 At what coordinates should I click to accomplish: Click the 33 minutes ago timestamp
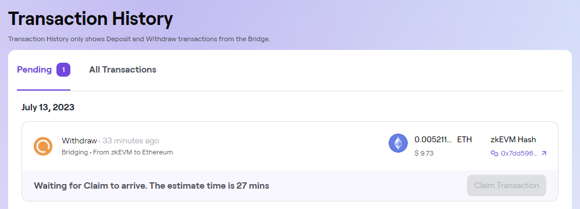pyautogui.click(x=130, y=140)
